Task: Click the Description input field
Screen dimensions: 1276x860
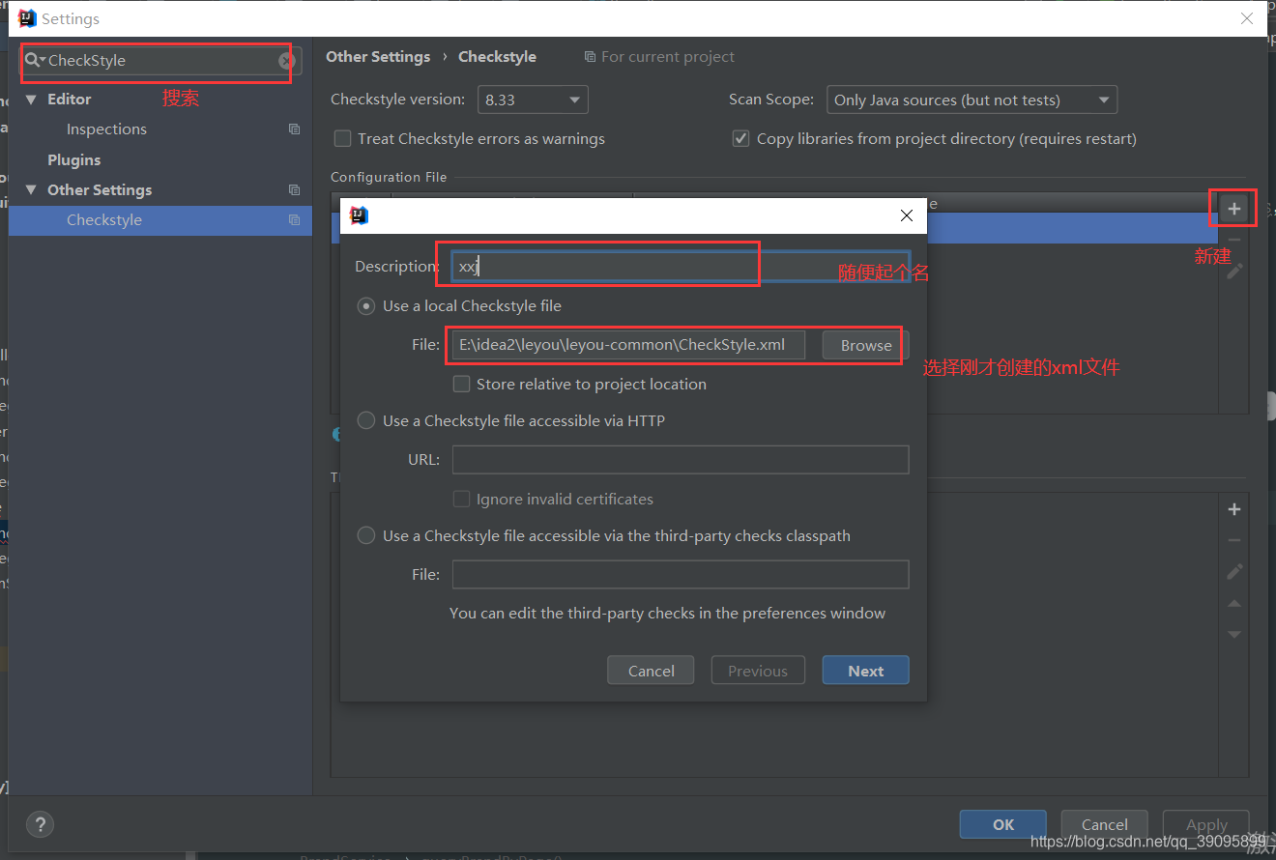Action: (681, 267)
